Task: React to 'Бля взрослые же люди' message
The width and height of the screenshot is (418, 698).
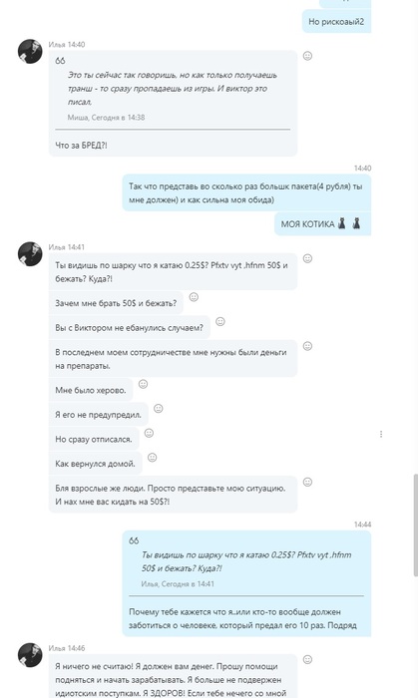Action: click(x=307, y=482)
